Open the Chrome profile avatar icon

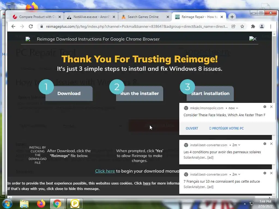262,26
